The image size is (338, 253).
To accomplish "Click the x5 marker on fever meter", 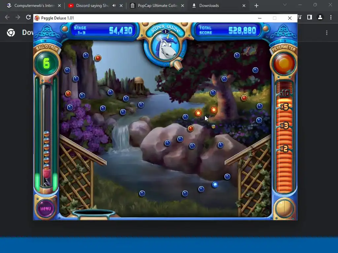I will coord(285,107).
